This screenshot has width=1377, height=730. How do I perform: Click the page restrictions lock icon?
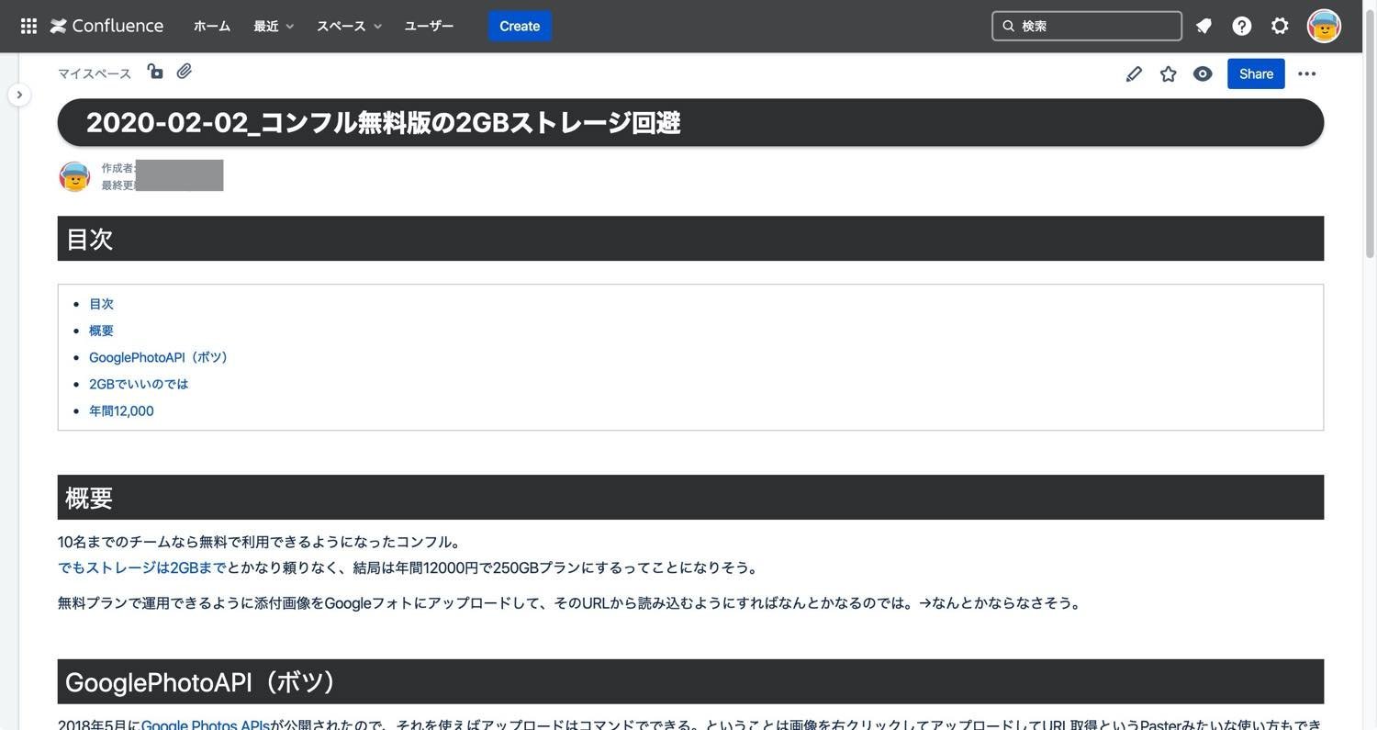tap(155, 72)
